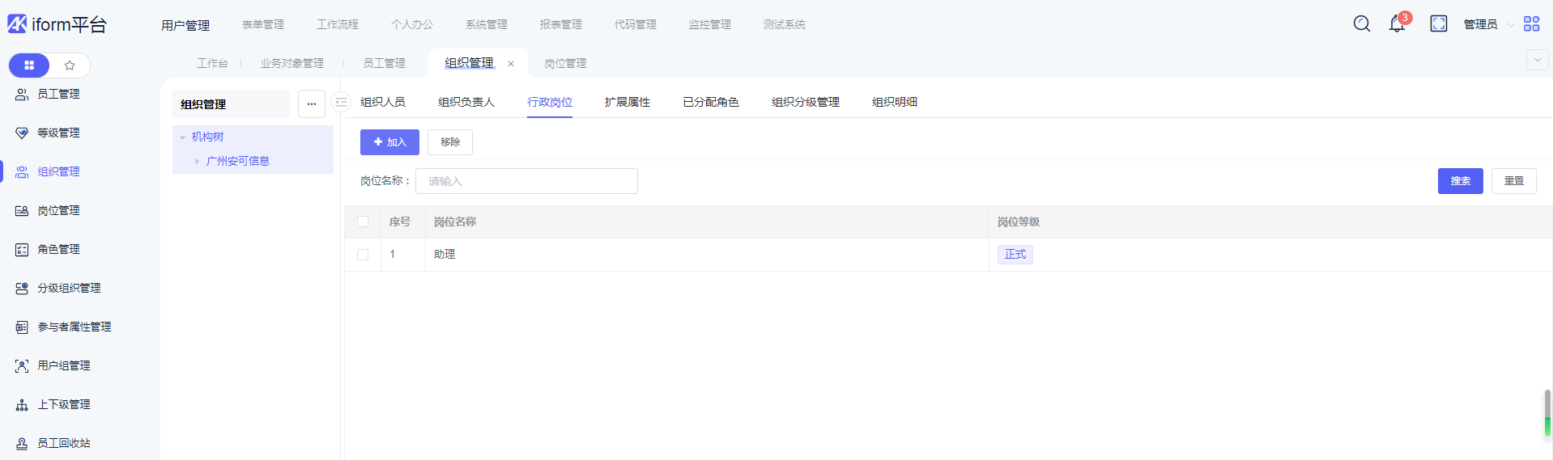The width and height of the screenshot is (1553, 460).
Task: Open notifications bell with 3 badge
Action: pos(1397,24)
